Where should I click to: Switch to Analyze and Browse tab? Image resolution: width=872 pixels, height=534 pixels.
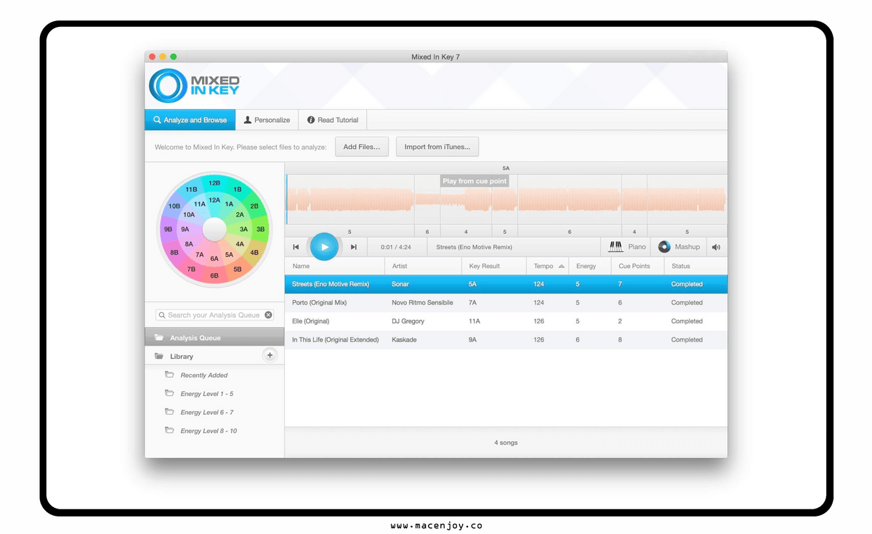tap(190, 120)
